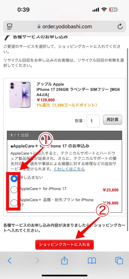Tap the lavender iPhone 17 product thumbnail
The height and width of the screenshot is (279, 129).
(x=20, y=95)
